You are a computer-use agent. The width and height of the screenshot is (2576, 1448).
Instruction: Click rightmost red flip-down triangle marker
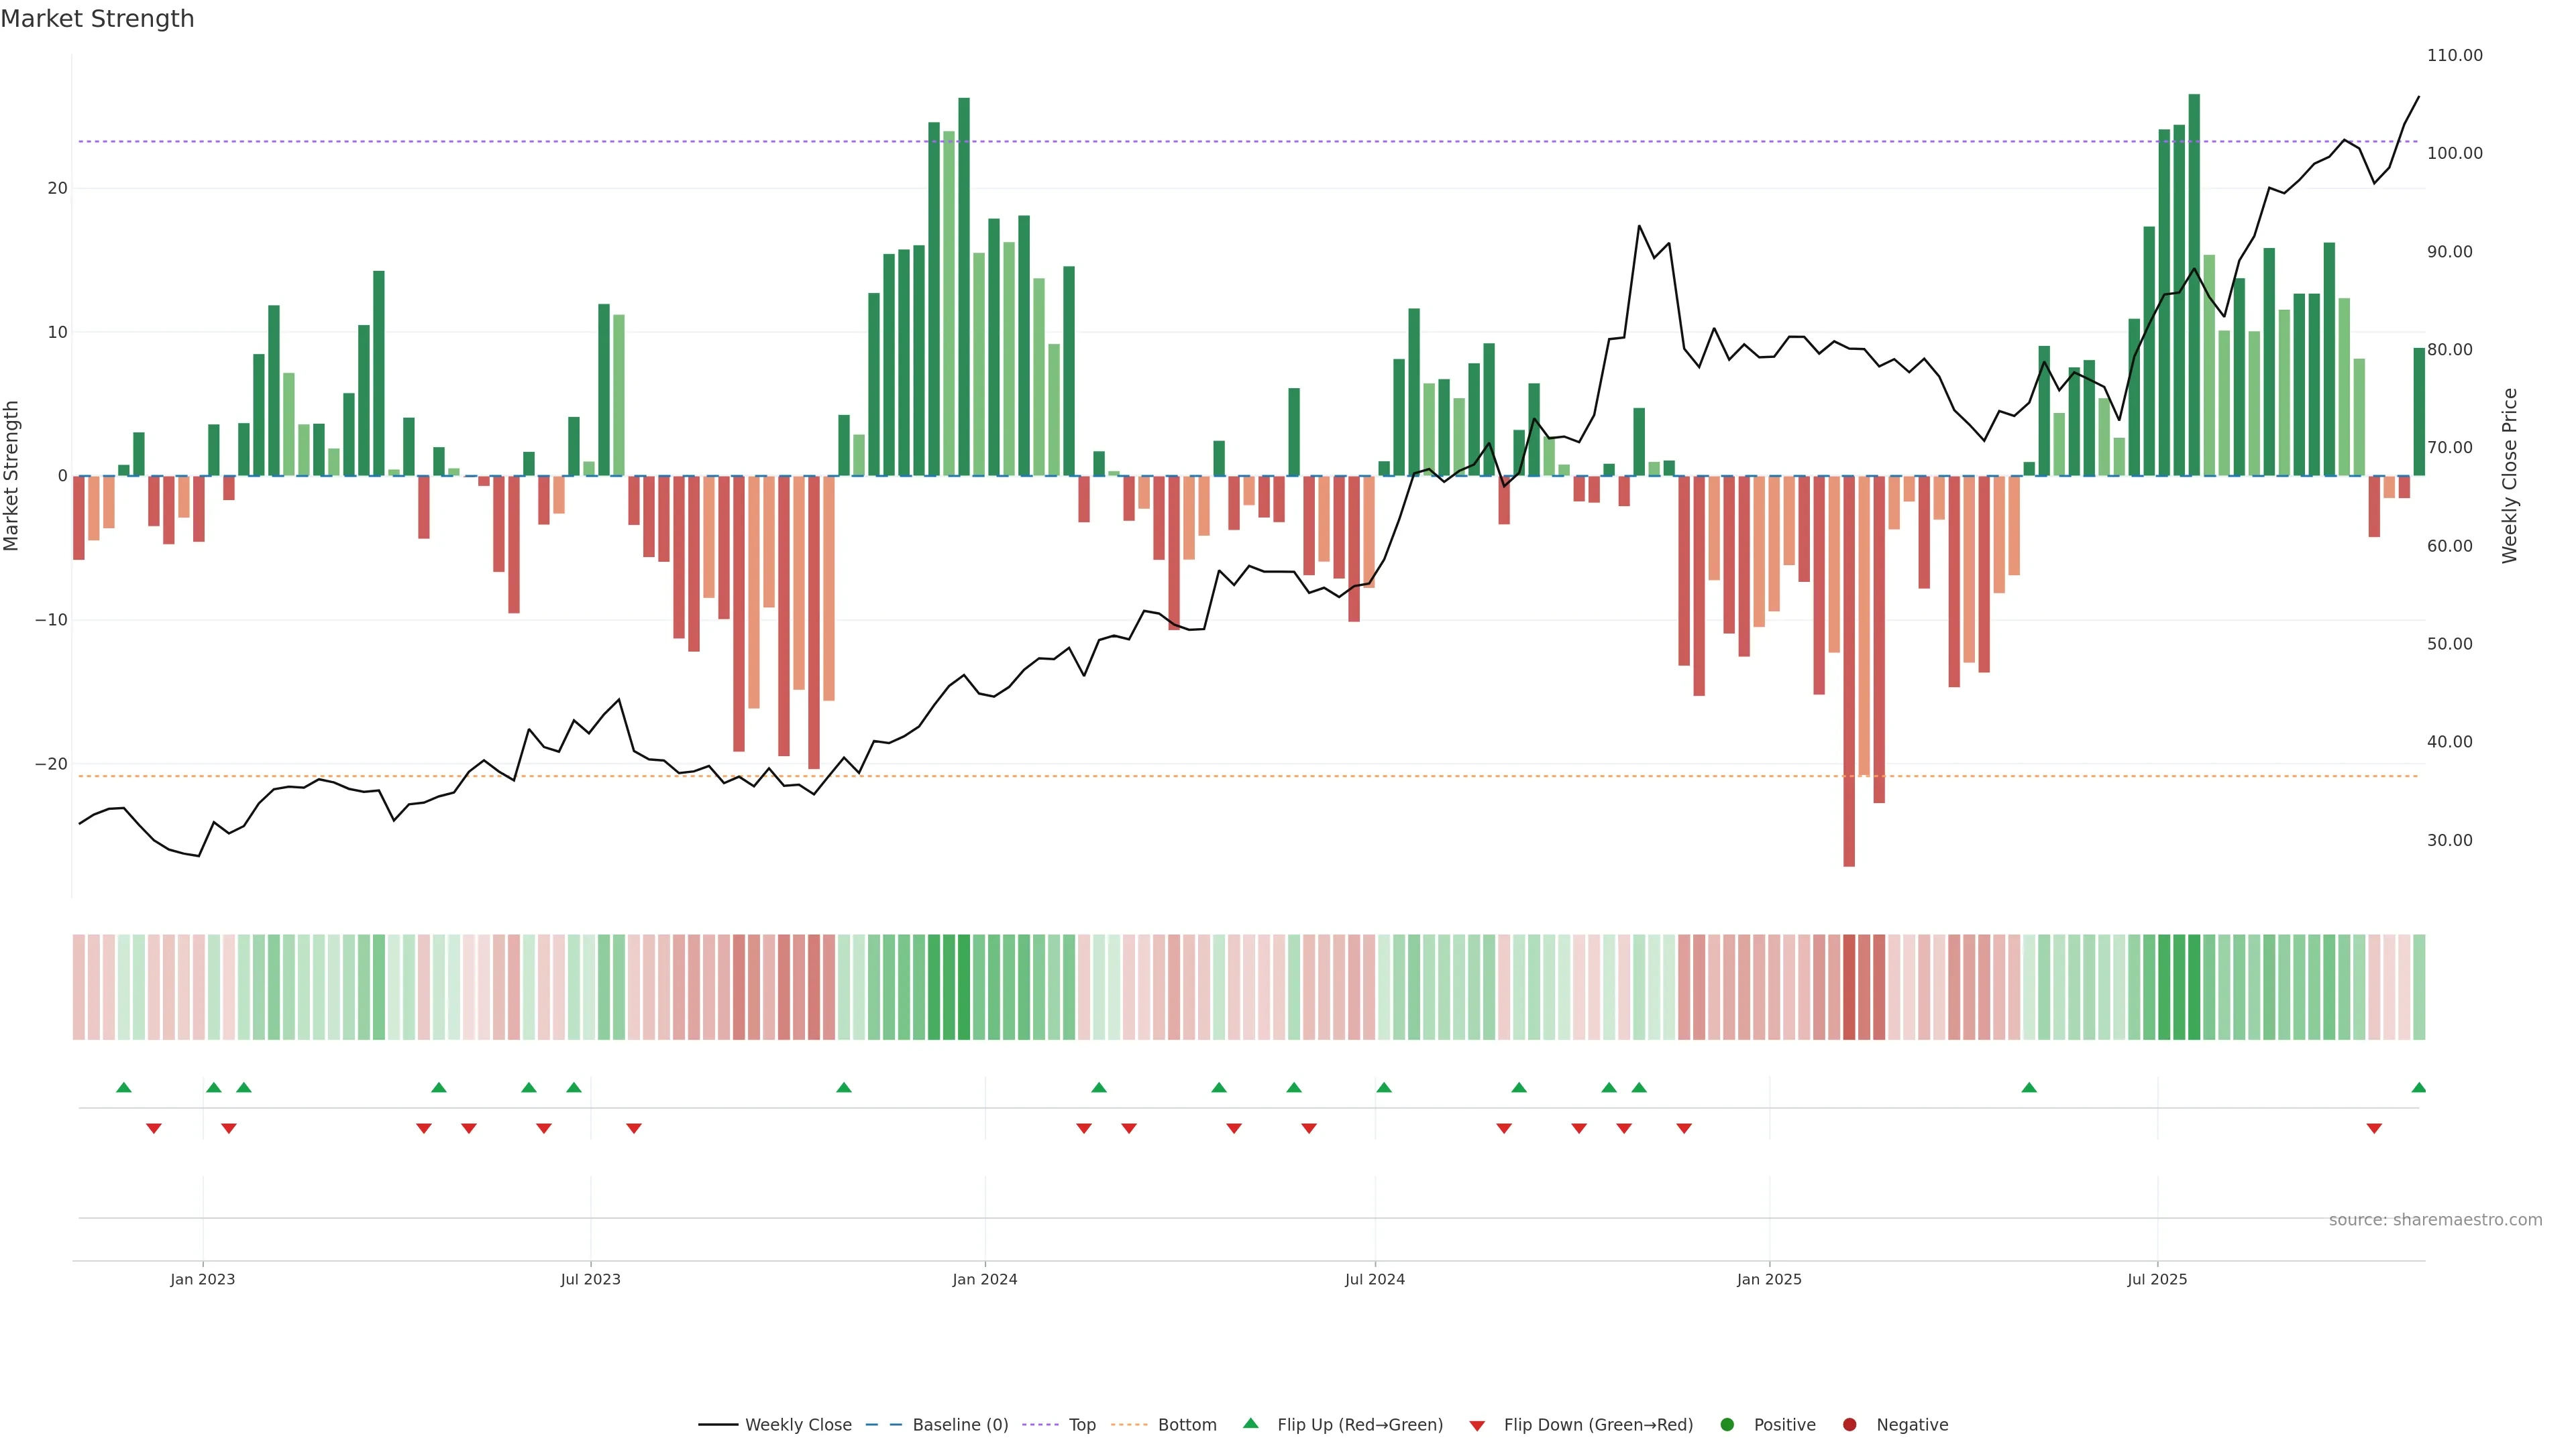click(2373, 1128)
